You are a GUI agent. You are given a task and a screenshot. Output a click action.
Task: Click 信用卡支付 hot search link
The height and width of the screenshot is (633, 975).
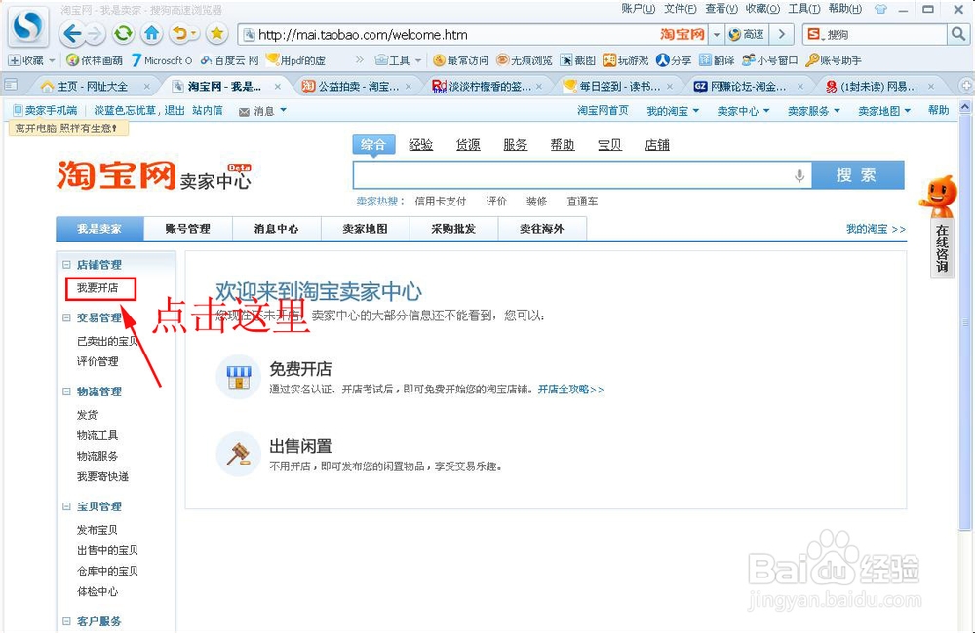[441, 202]
